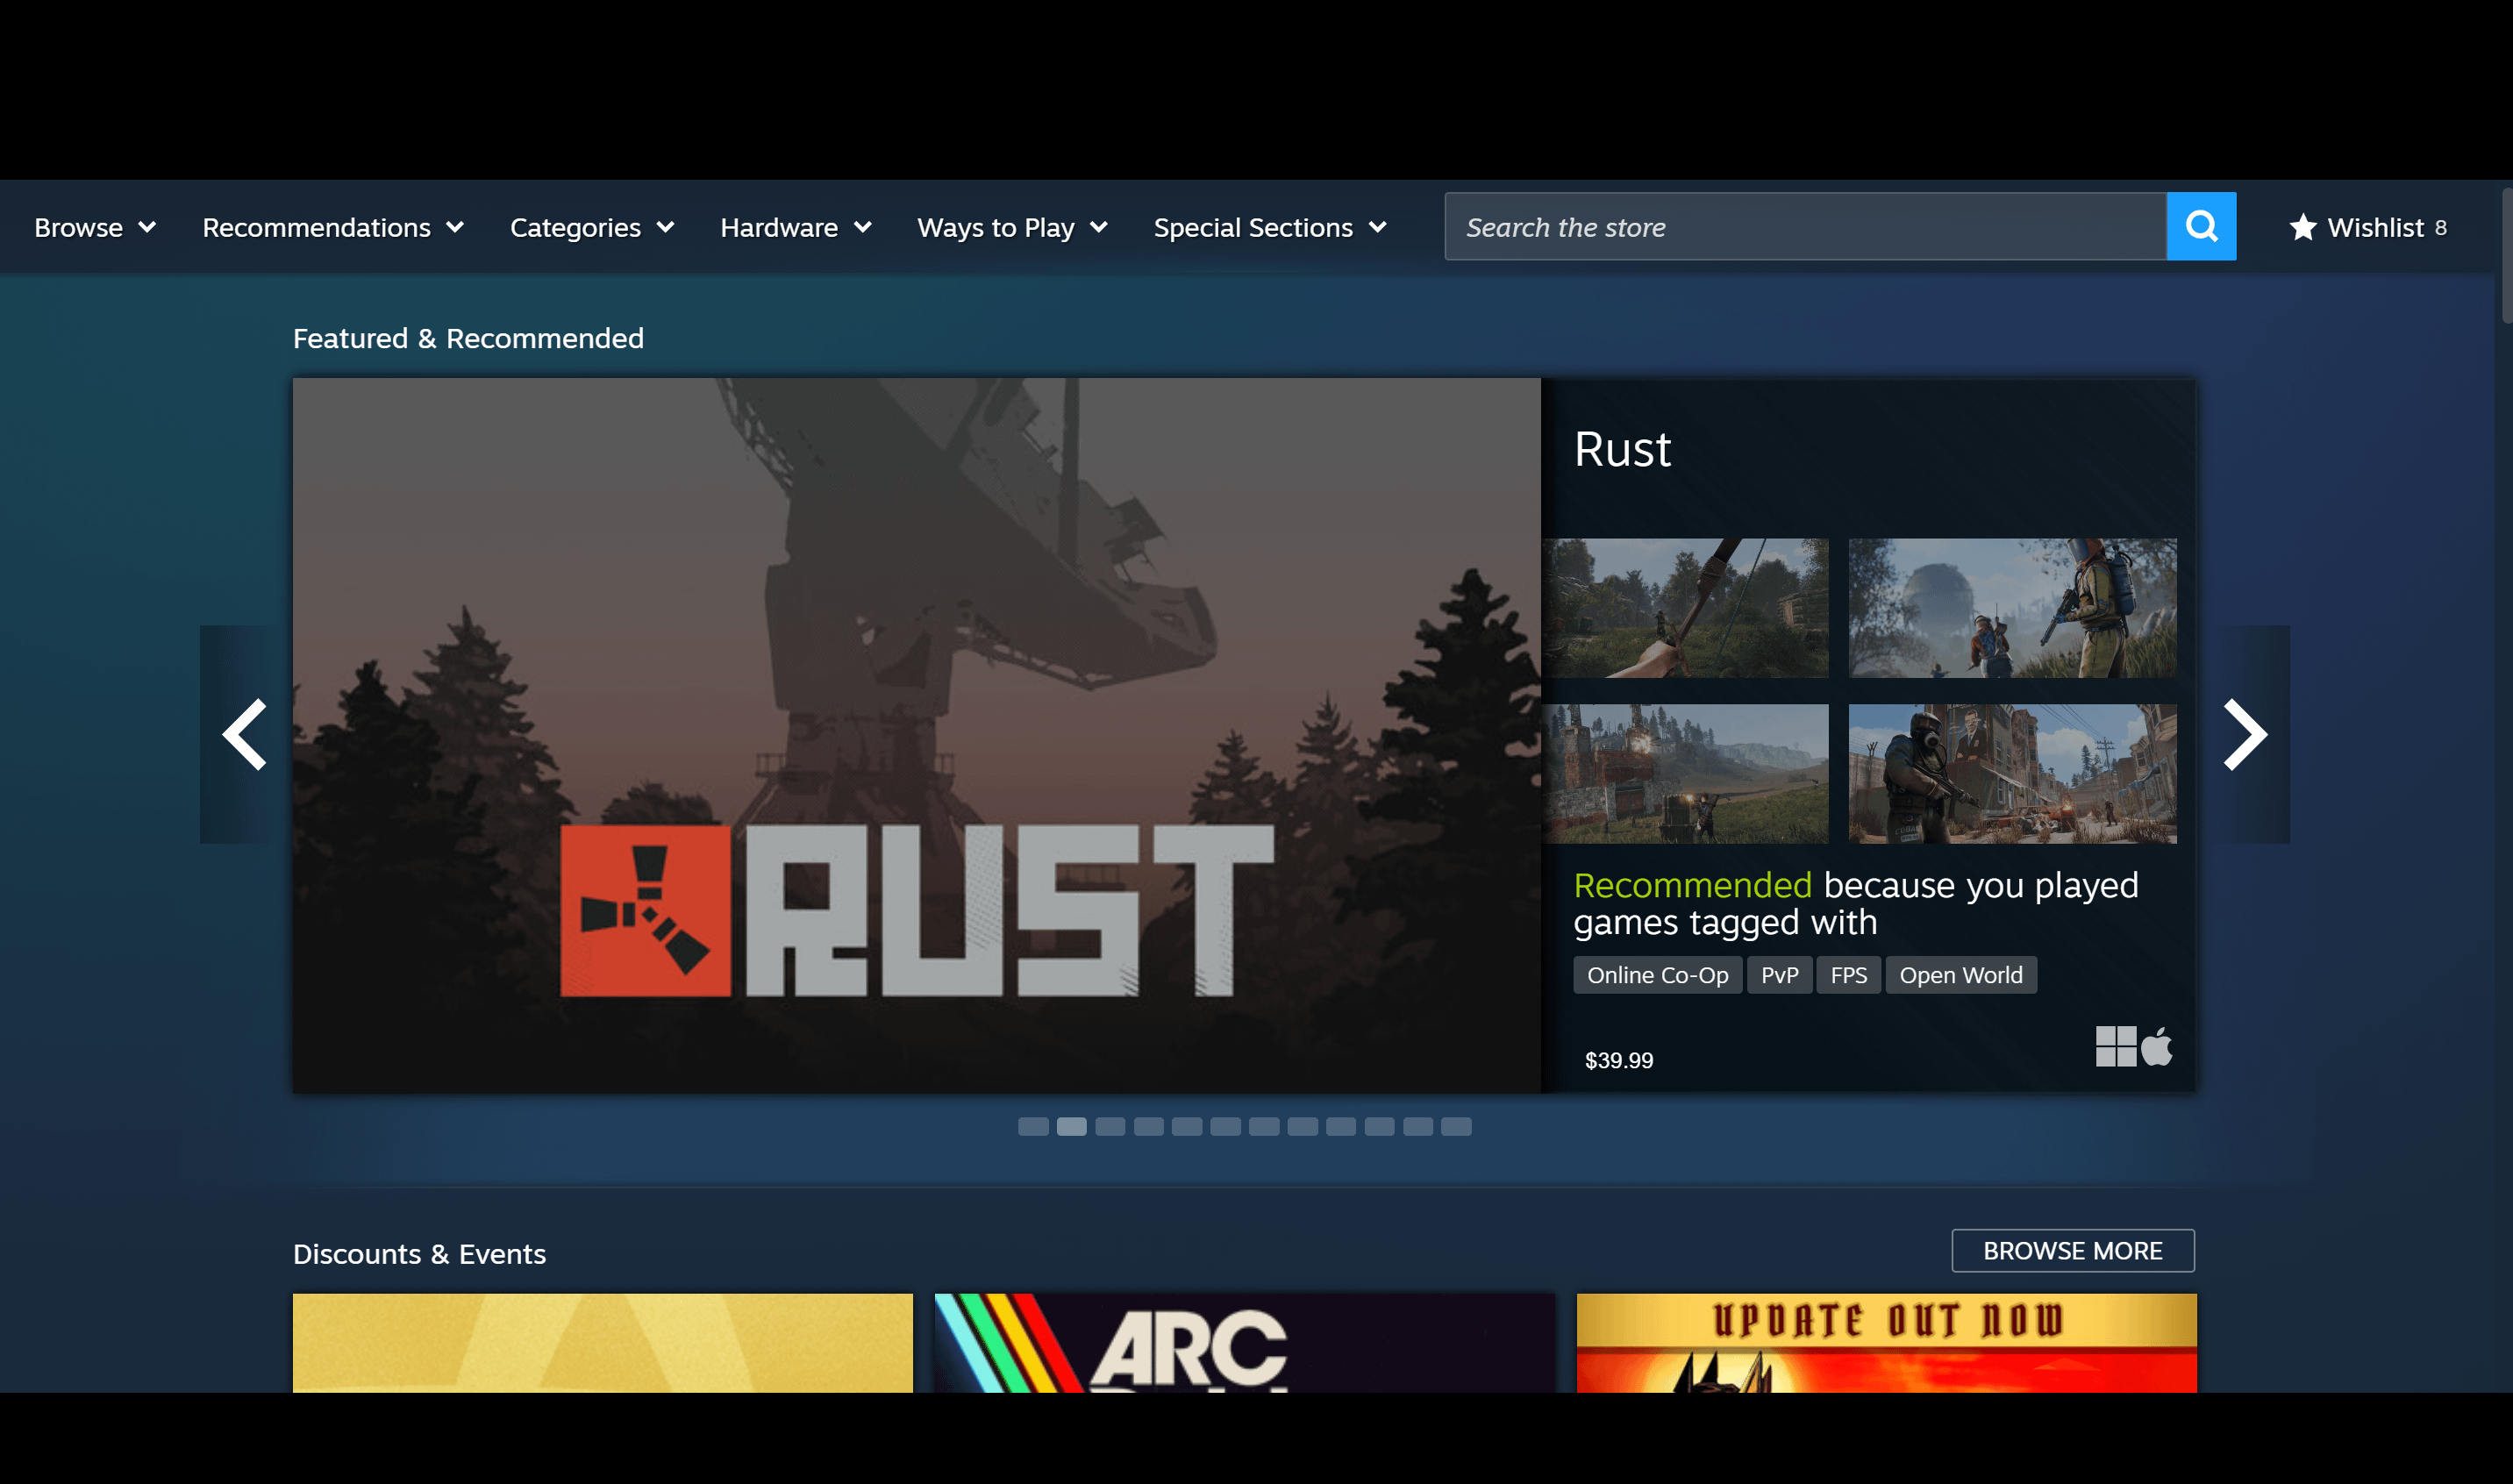Click the blue search magnifier button

(2200, 227)
